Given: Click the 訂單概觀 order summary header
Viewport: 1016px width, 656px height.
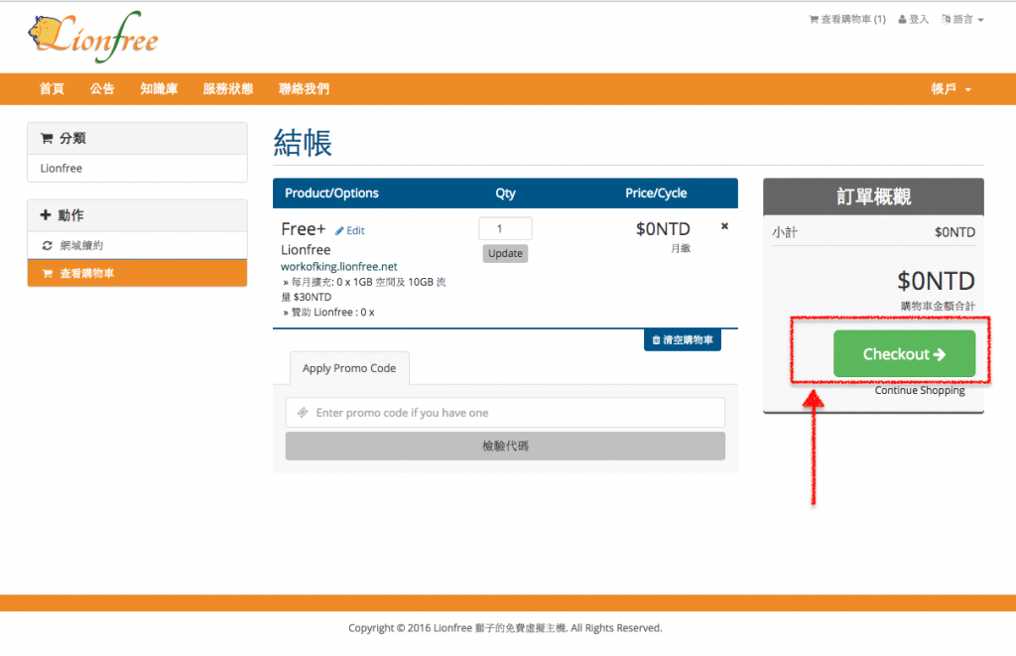Looking at the screenshot, I should [873, 197].
